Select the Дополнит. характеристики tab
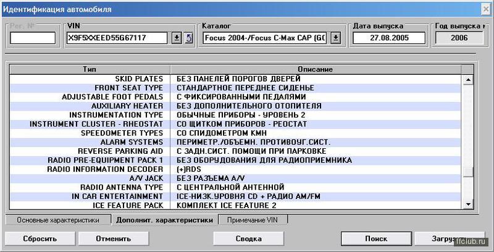The image size is (494, 252). (164, 220)
